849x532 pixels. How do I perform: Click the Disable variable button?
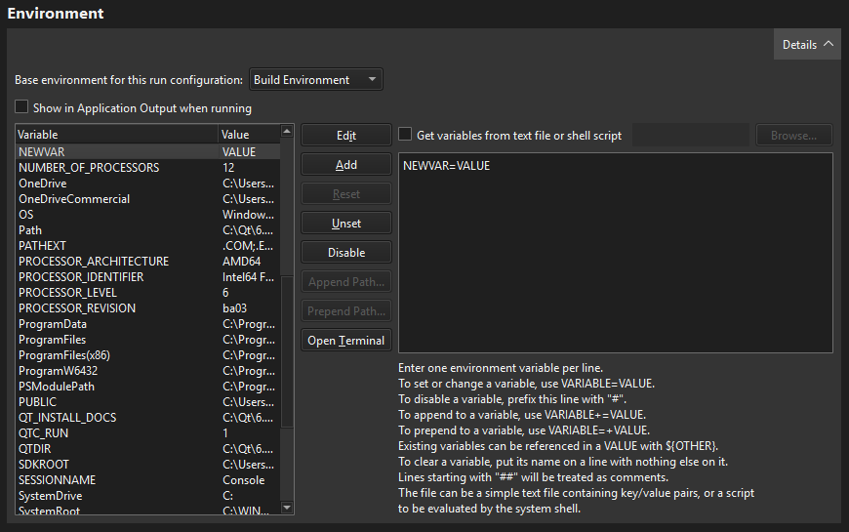click(x=346, y=253)
